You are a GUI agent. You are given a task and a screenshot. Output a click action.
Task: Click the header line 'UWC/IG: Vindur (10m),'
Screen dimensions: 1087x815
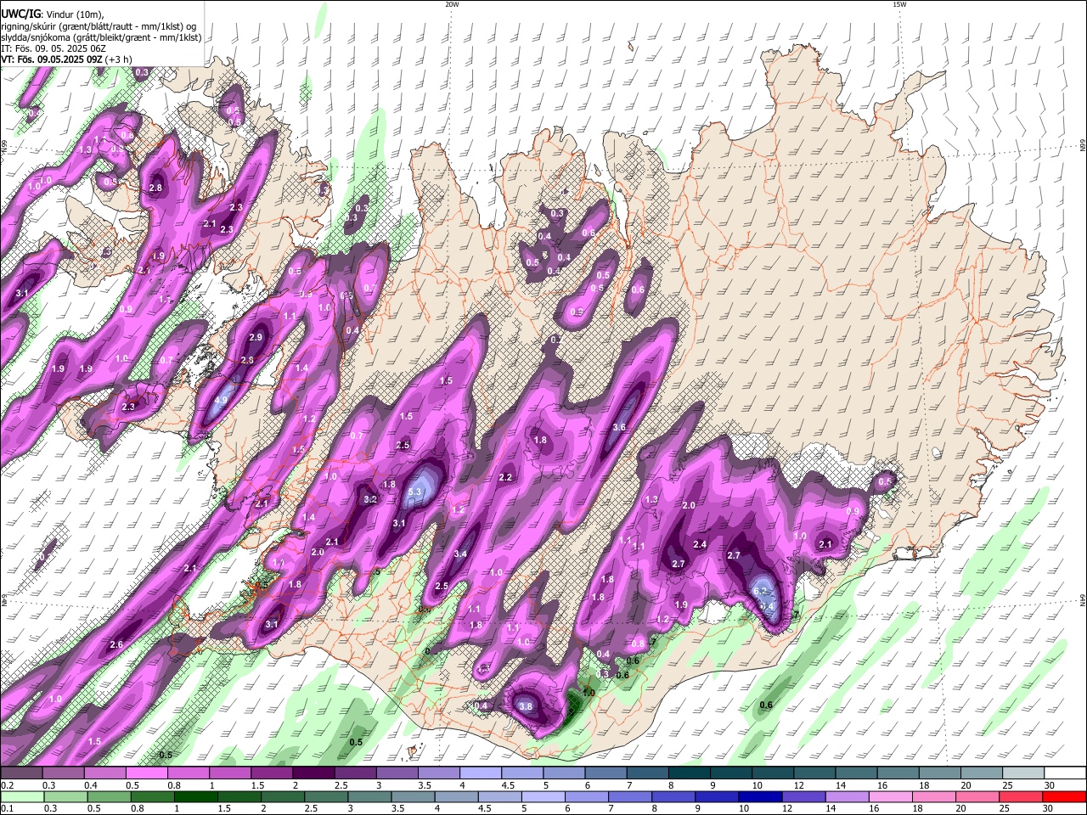point(52,14)
